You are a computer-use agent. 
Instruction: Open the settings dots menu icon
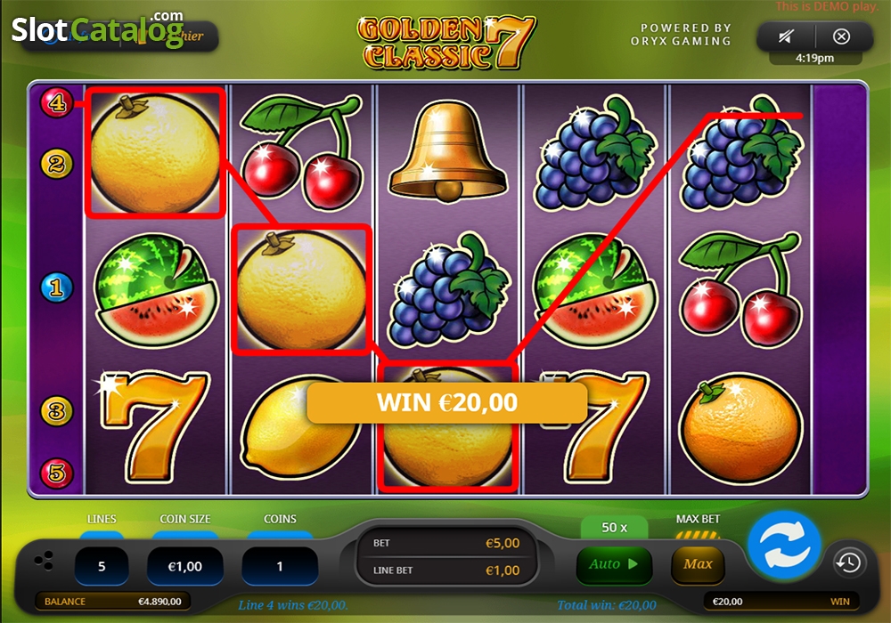point(44,560)
